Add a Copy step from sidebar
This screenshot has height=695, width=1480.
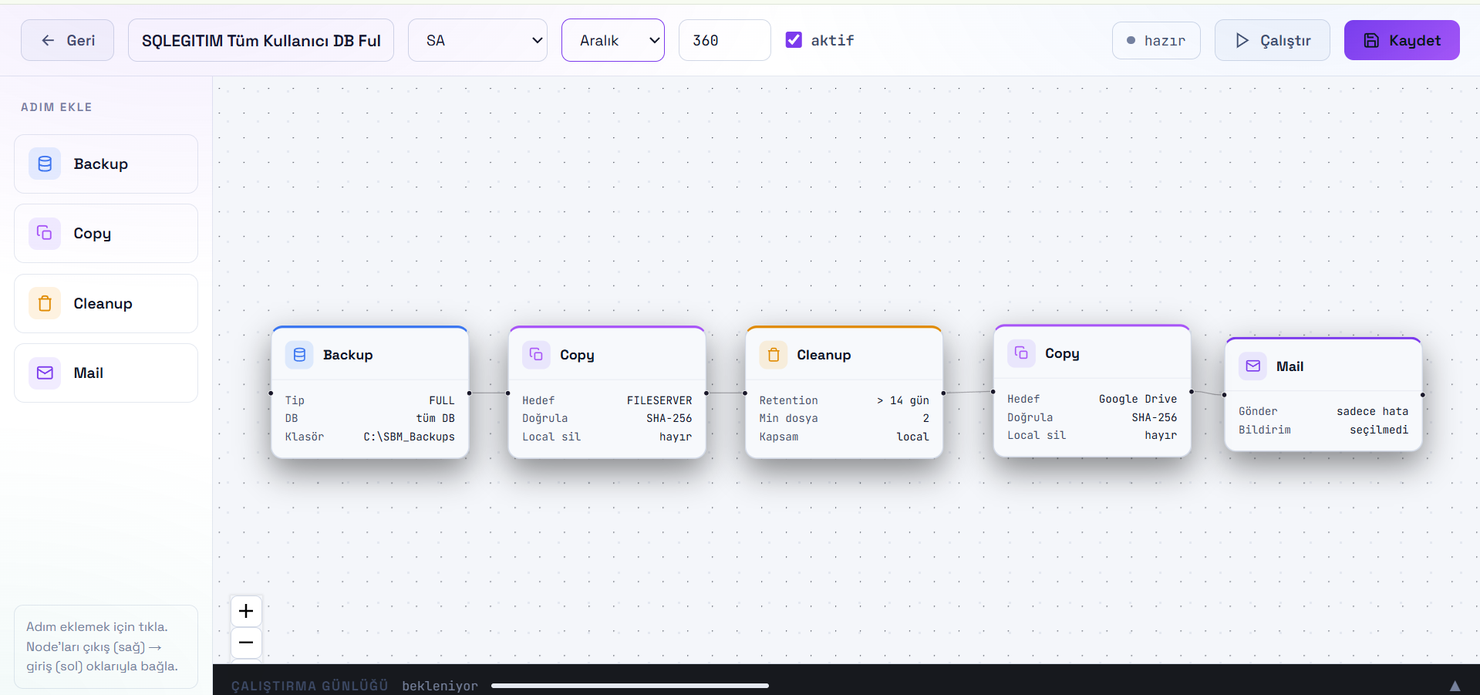(106, 233)
